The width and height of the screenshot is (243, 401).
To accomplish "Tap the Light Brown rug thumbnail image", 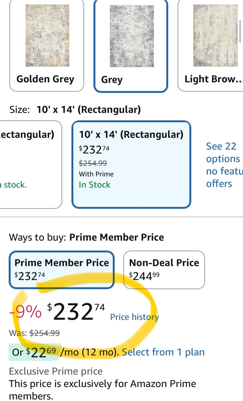I will pyautogui.click(x=215, y=36).
